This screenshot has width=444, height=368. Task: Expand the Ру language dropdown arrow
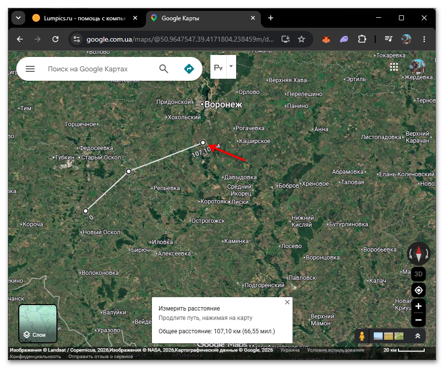click(x=231, y=66)
